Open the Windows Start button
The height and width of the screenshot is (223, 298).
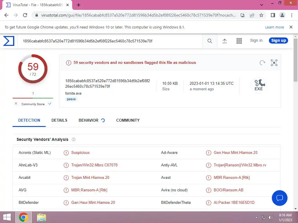[x=7, y=217]
